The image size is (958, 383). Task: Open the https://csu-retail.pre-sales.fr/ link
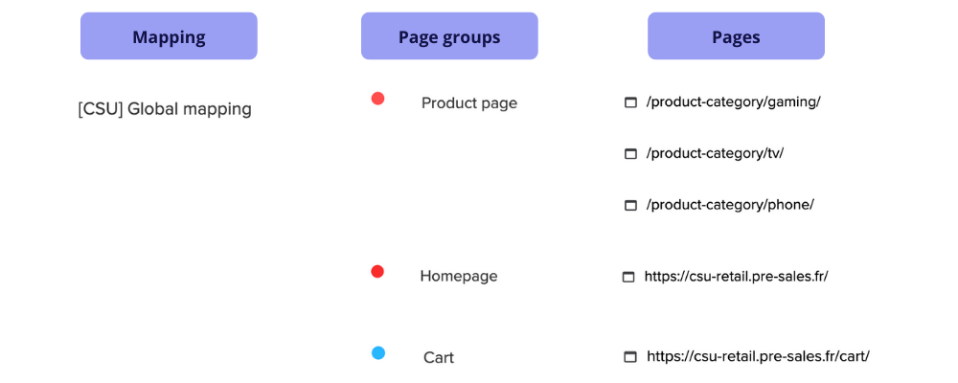tap(736, 276)
